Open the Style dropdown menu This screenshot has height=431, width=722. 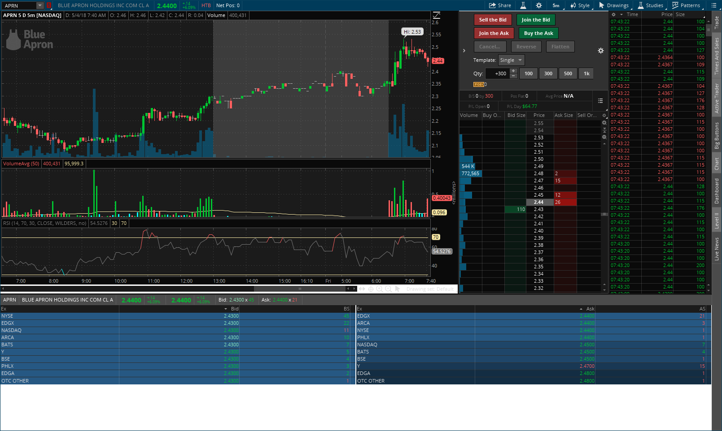point(580,5)
